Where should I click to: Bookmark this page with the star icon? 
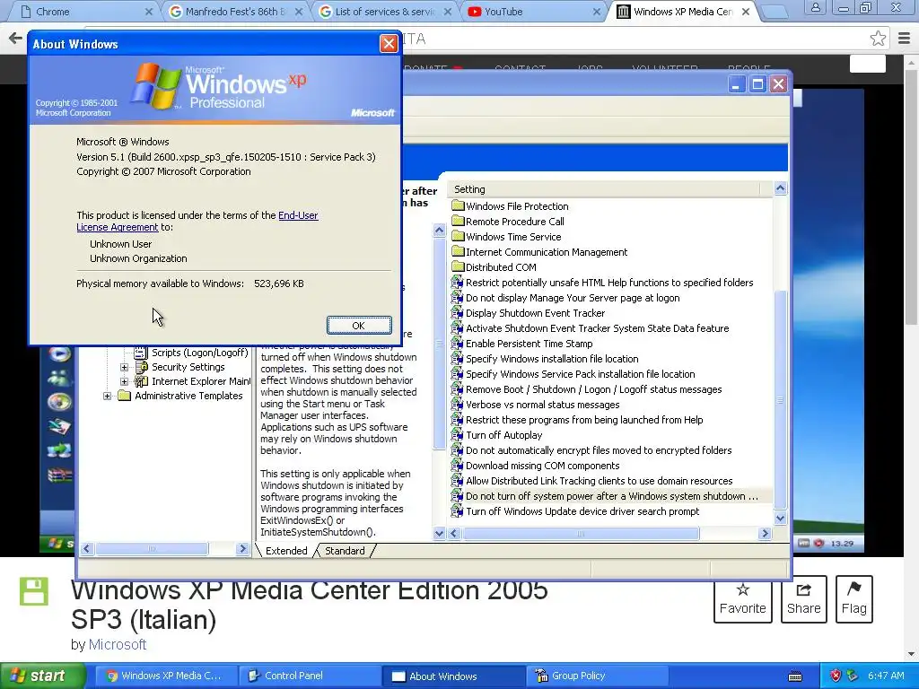(x=878, y=39)
